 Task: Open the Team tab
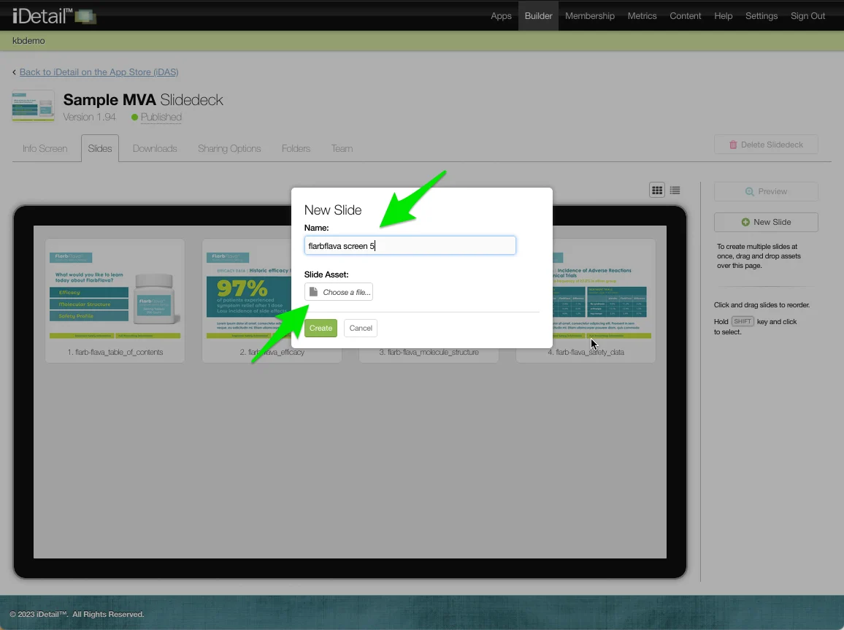pos(342,148)
